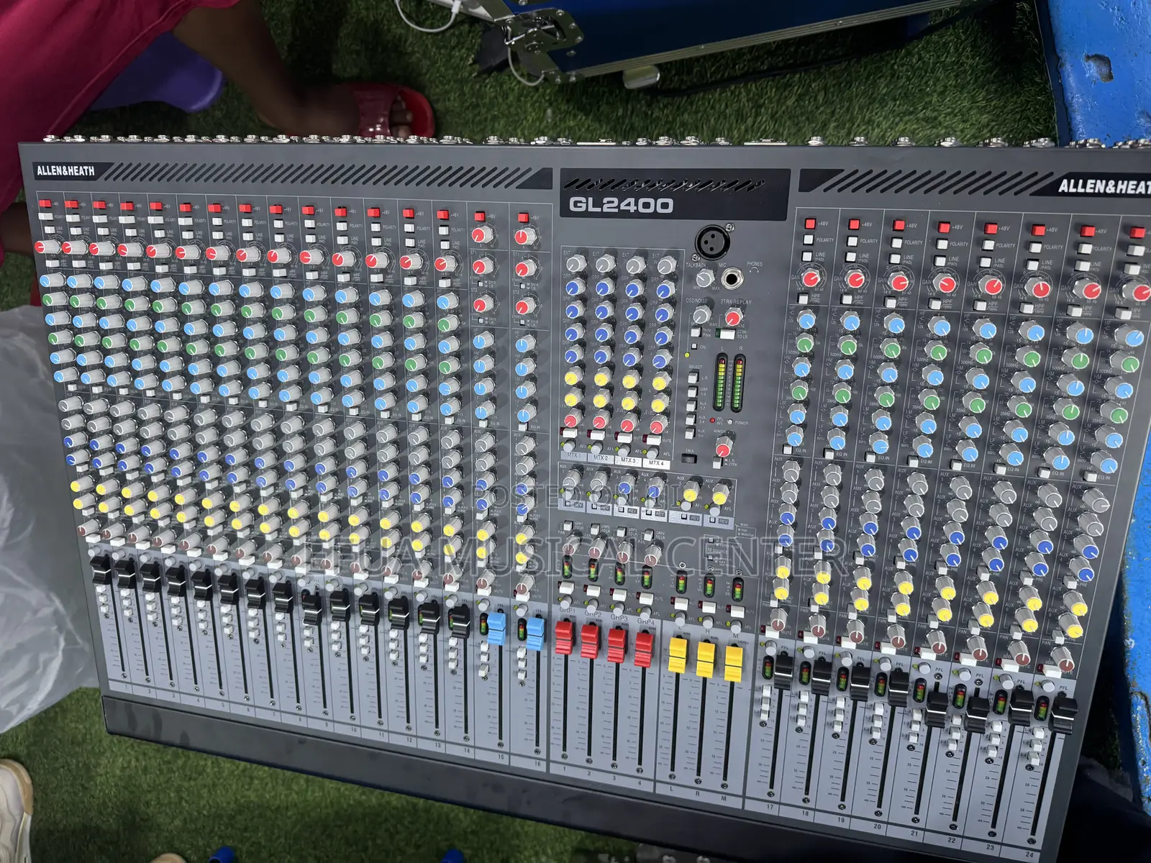Tap the black channel 17 fader cap
The height and width of the screenshot is (863, 1151).
pos(783,670)
